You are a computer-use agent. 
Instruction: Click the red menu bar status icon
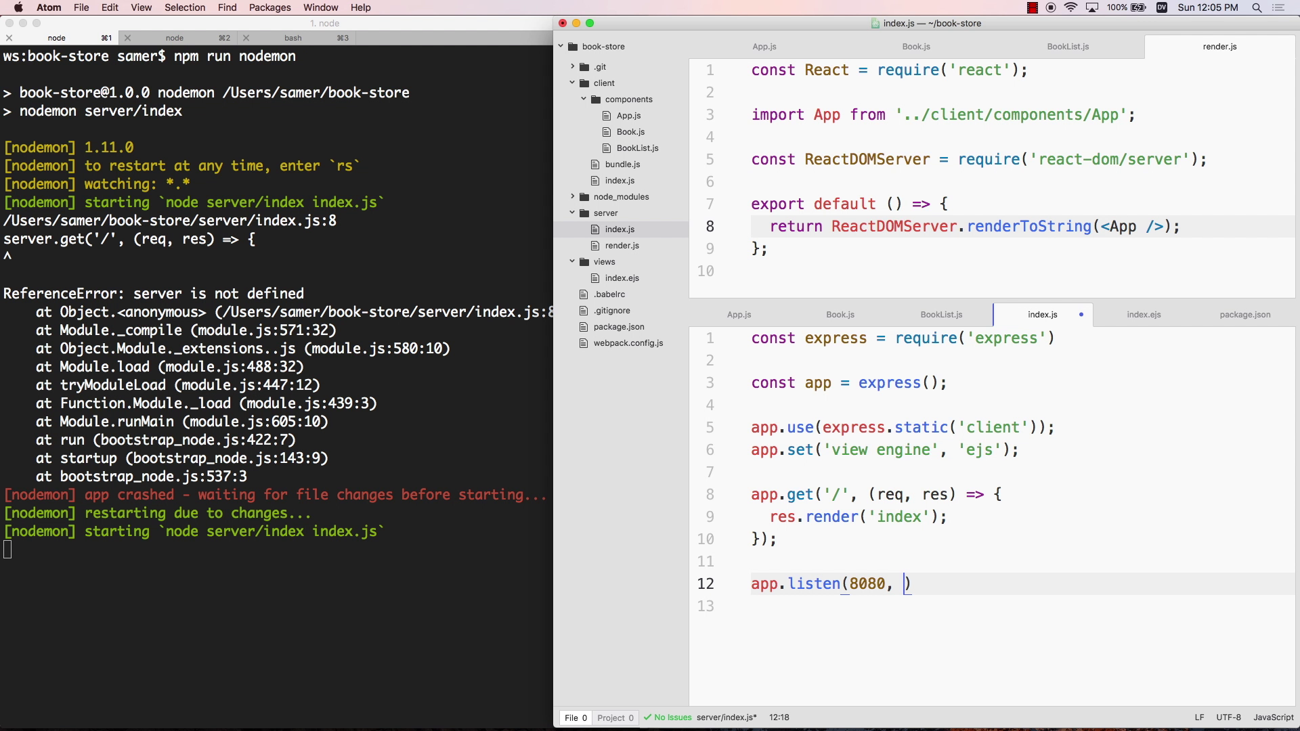click(1033, 7)
